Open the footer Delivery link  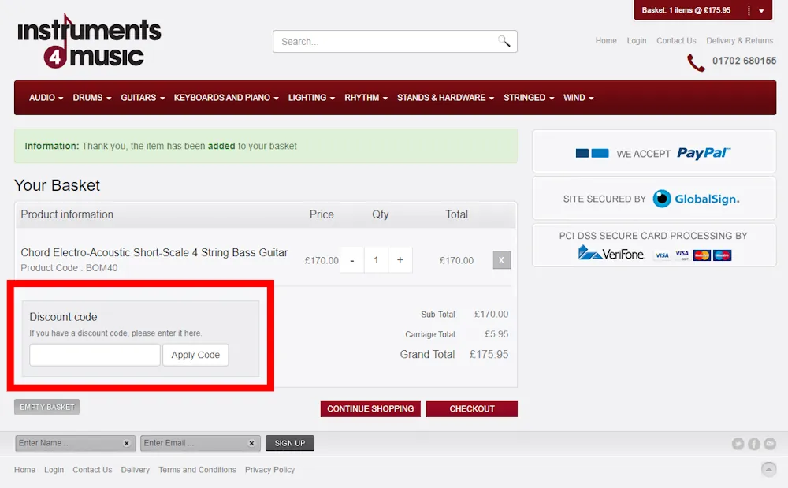click(136, 470)
